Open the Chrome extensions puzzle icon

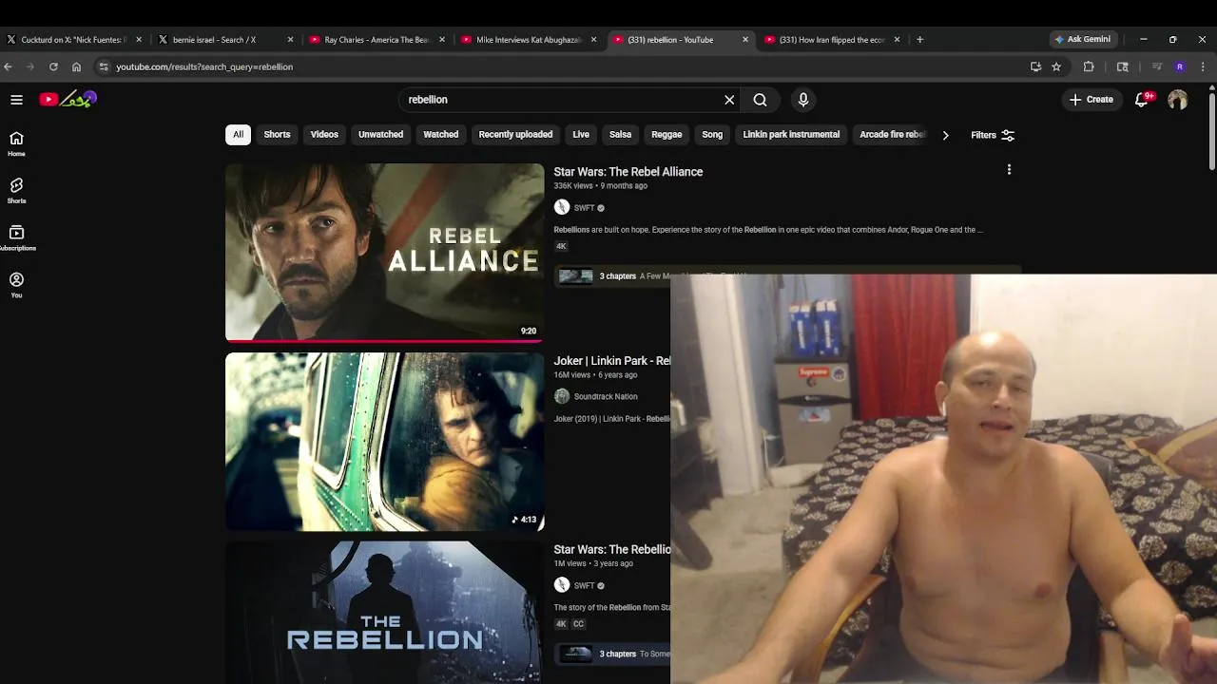click(1089, 66)
